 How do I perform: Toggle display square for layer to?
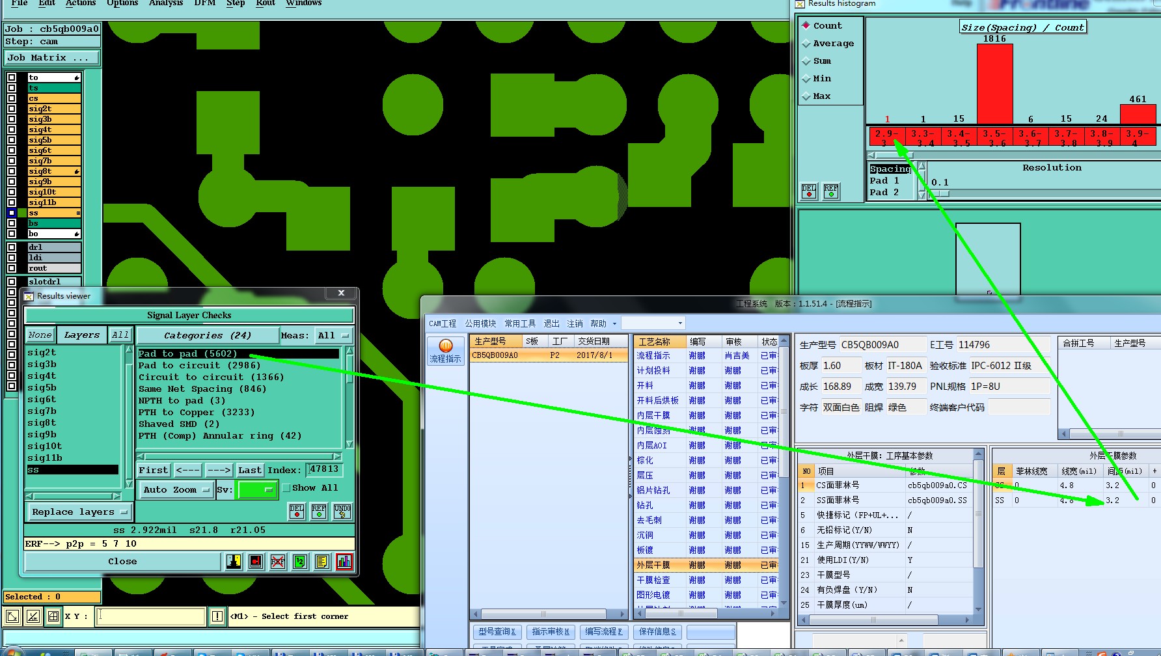click(12, 77)
